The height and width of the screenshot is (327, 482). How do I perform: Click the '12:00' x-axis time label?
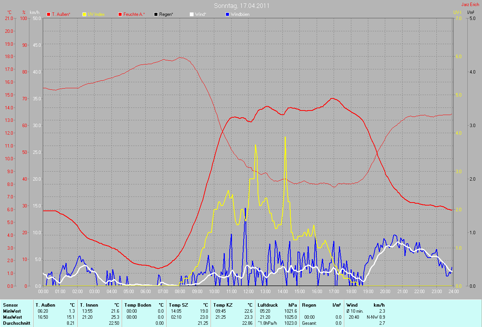(x=249, y=291)
